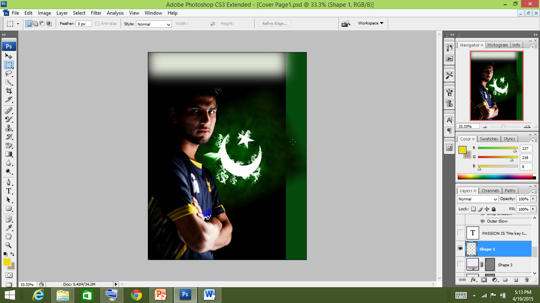Switch to the Histogram tab
The image size is (540, 303).
(497, 45)
